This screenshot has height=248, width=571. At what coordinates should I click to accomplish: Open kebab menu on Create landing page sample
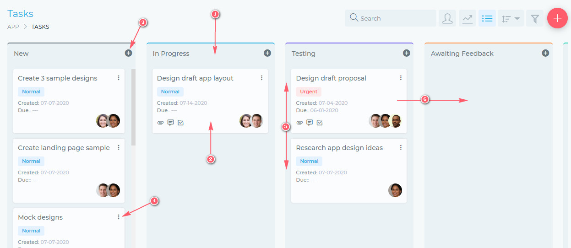[119, 147]
